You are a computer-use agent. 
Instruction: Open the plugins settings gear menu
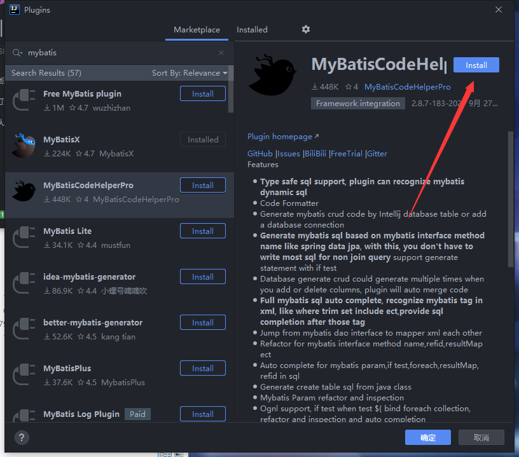click(306, 30)
